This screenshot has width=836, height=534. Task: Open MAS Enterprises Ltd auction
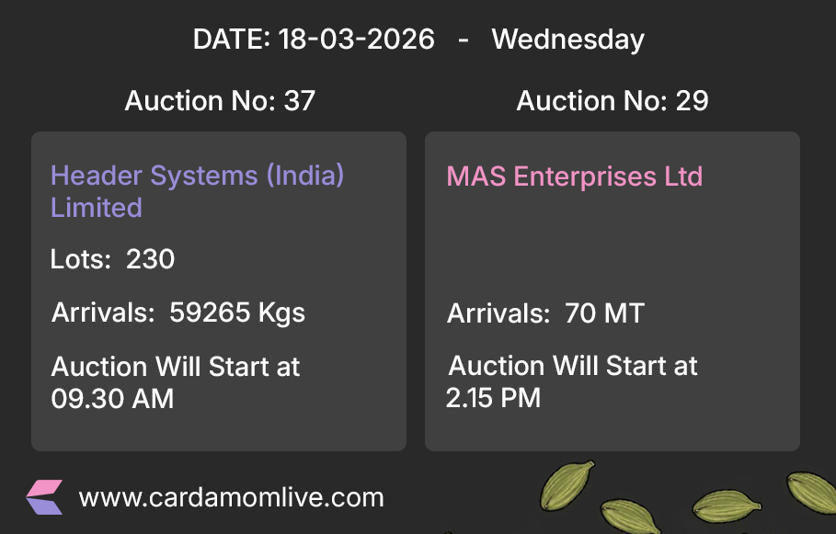tap(574, 176)
